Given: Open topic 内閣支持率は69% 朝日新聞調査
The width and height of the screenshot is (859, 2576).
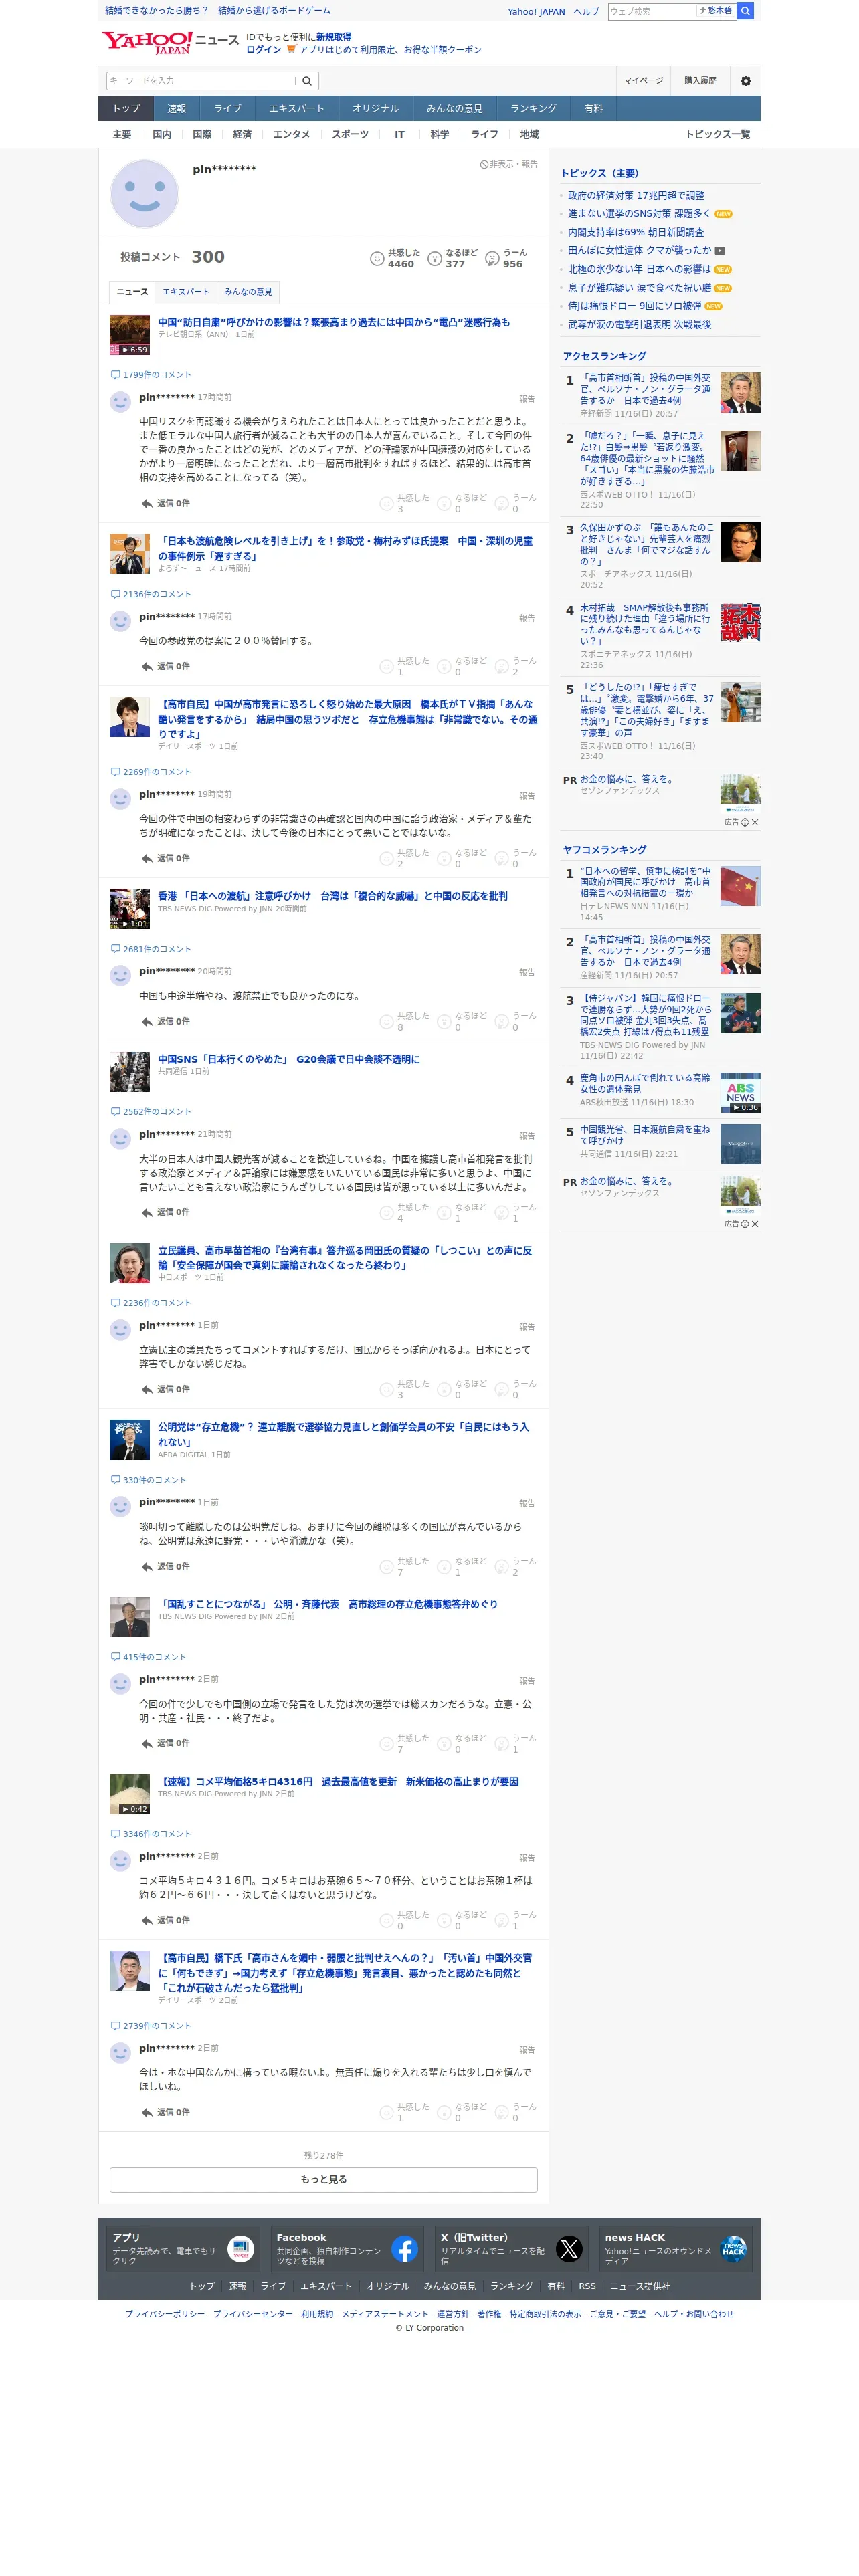Looking at the screenshot, I should coord(636,232).
